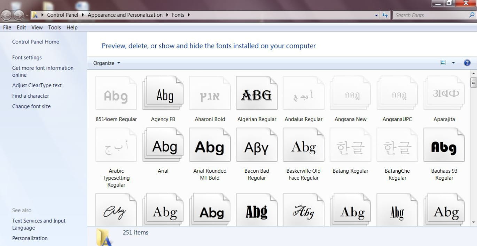Select the Aharoni Bold font icon
This screenshot has width=477, height=246.
[x=210, y=93]
